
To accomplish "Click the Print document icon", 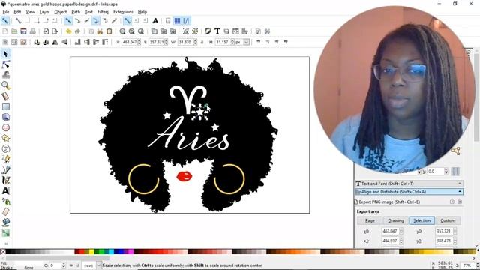I will [32, 31].
